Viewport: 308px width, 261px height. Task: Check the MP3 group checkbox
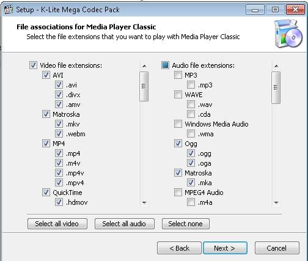[x=178, y=75]
